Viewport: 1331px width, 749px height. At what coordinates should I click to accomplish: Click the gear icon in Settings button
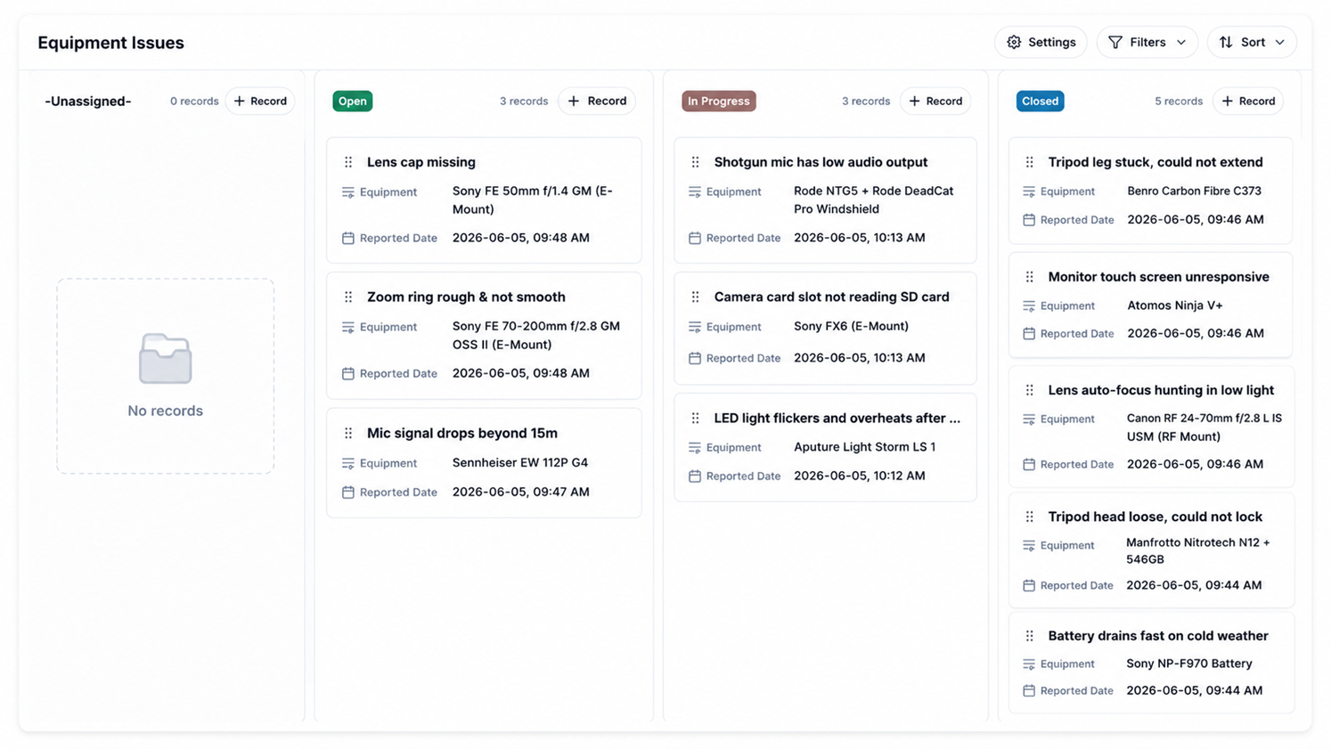click(1014, 42)
